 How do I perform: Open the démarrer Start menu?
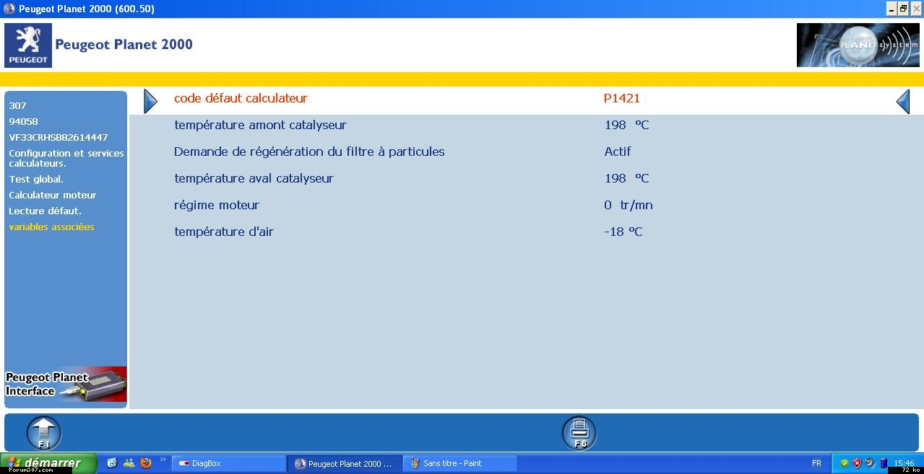[x=48, y=463]
